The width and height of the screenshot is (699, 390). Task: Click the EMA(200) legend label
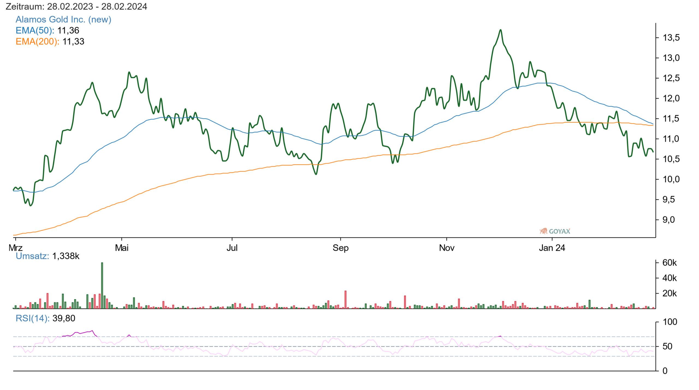tap(37, 41)
